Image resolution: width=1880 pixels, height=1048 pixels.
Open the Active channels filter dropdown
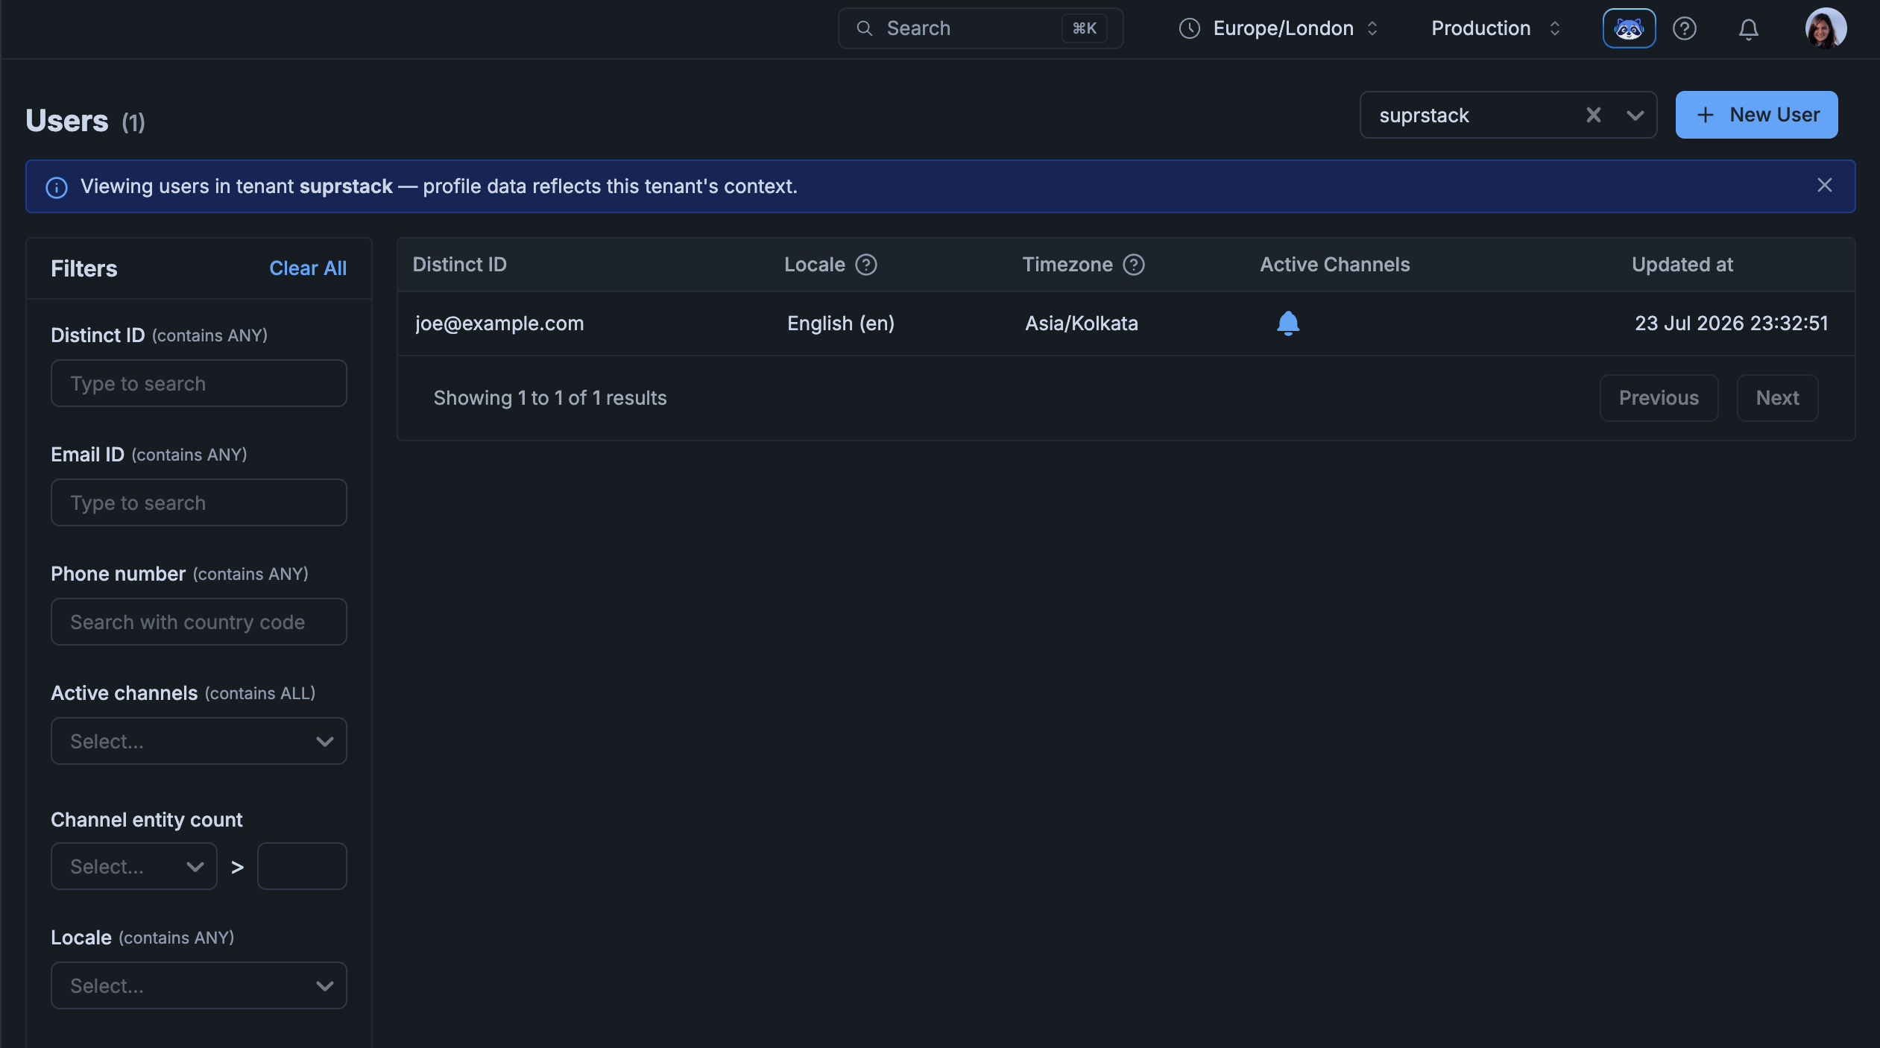(199, 741)
